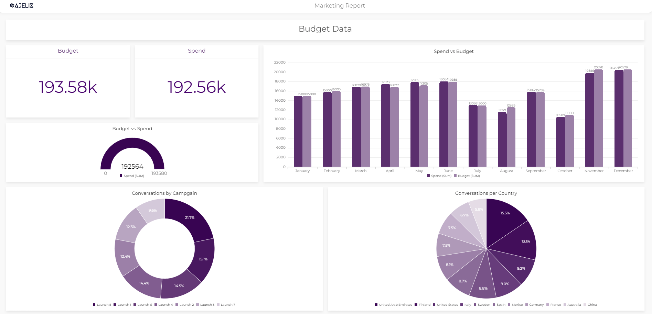This screenshot has width=652, height=314.
Task: Click the Budget Data section header
Action: (x=325, y=29)
